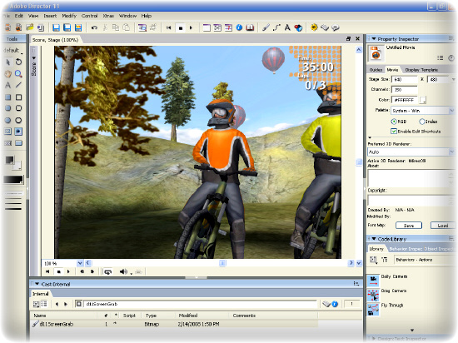Toggle Cast thumbnail view style button
The width and height of the screenshot is (458, 343).
[36, 304]
